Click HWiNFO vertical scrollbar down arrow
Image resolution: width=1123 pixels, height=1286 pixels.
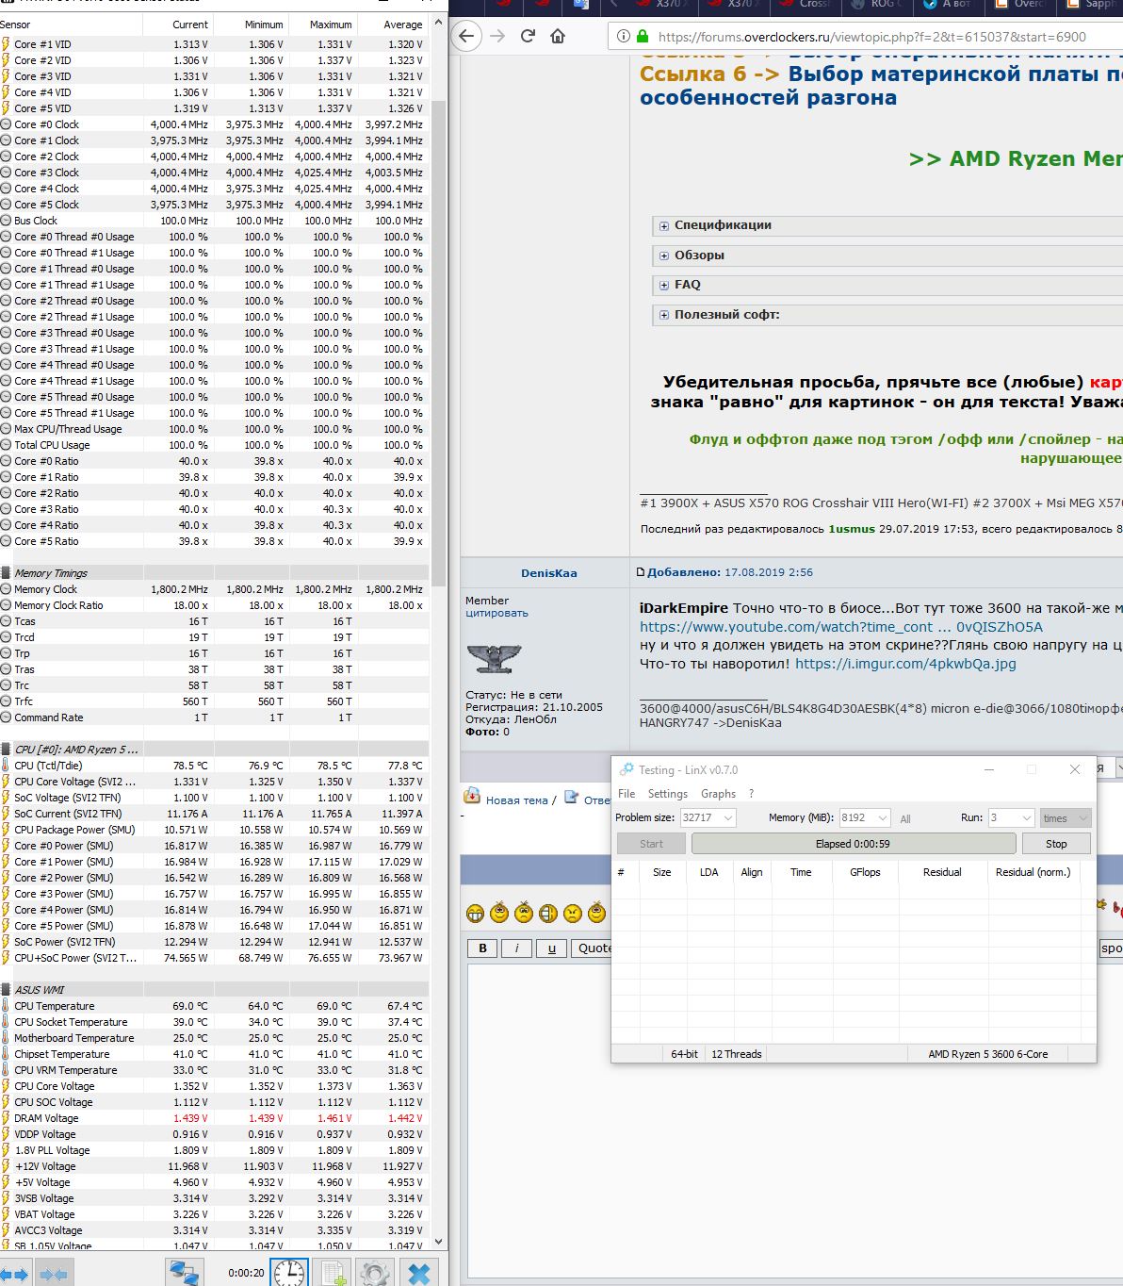point(438,1243)
